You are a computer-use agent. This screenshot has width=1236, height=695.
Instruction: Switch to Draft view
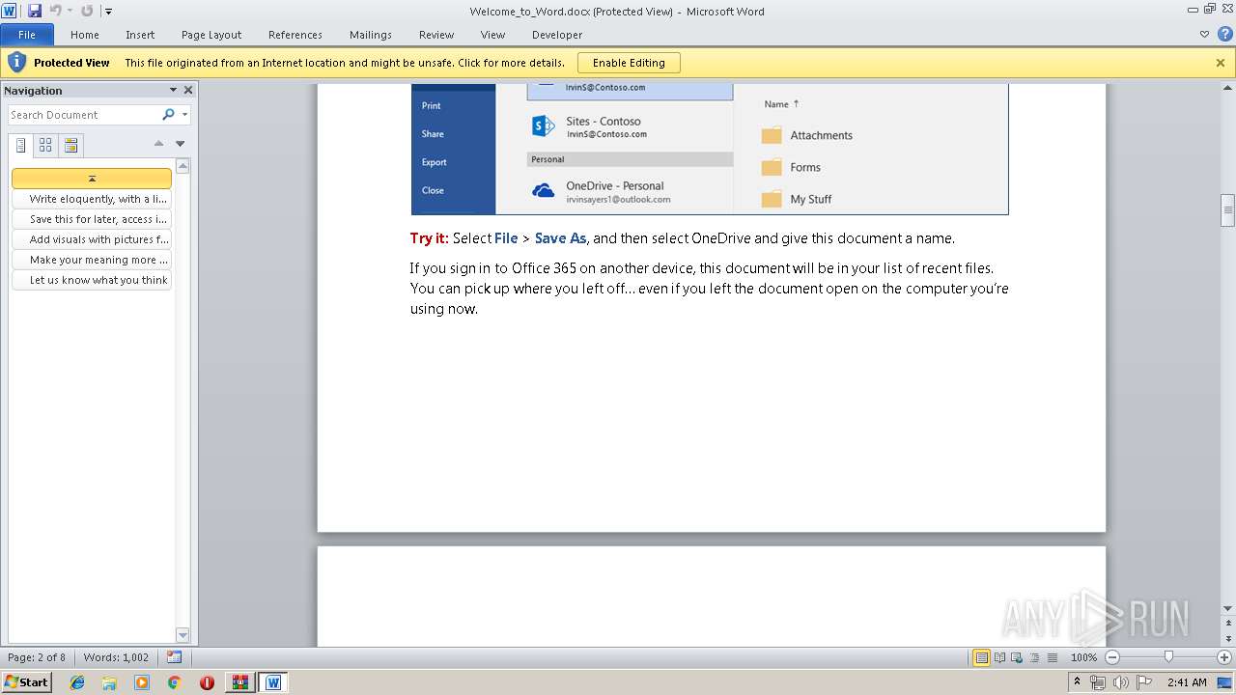[x=1053, y=657]
